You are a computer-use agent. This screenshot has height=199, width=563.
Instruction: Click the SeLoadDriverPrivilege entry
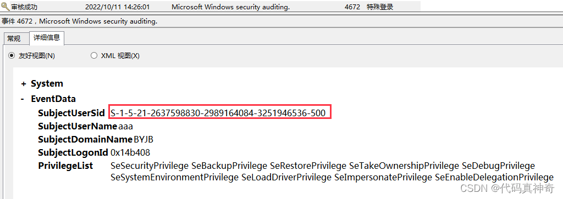(x=286, y=177)
